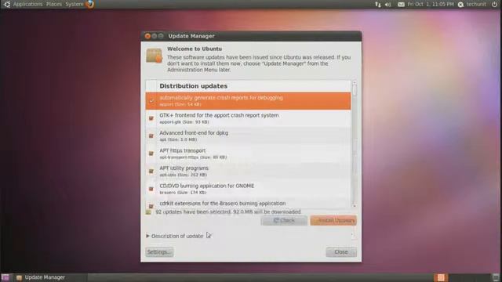Viewport: 502px width, 282px height.
Task: Select 'GTK+ frontend for the apport' row text
Action: click(x=219, y=115)
